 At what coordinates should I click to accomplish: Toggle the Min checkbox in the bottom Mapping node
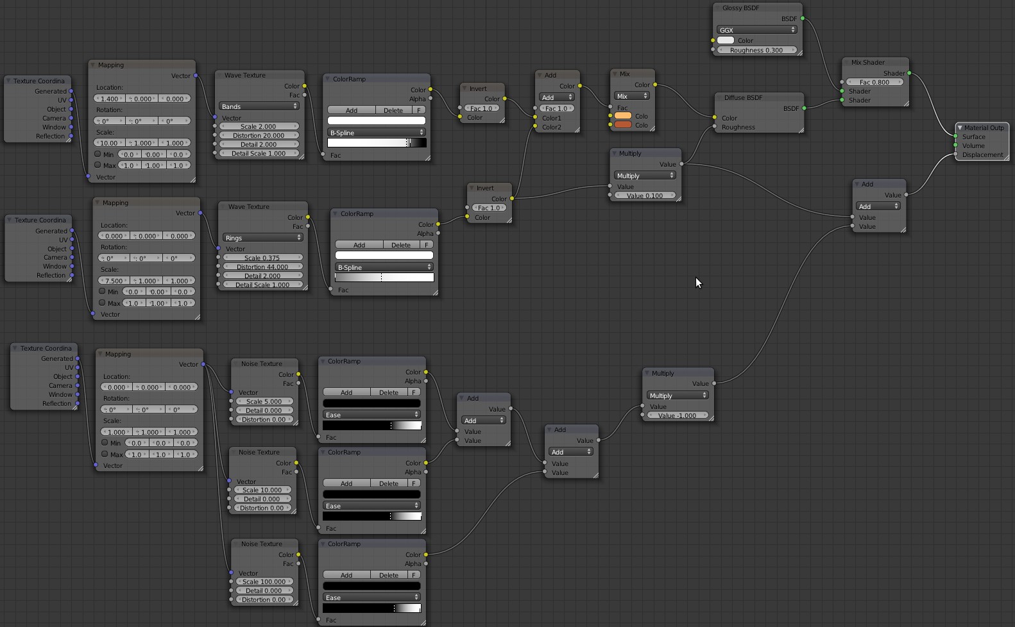(x=105, y=442)
